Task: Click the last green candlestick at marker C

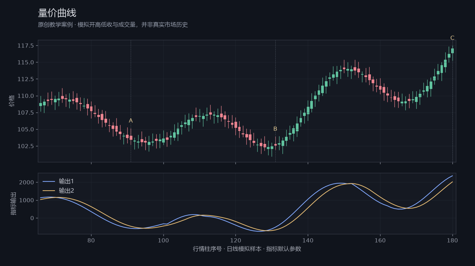Action: tap(452, 51)
